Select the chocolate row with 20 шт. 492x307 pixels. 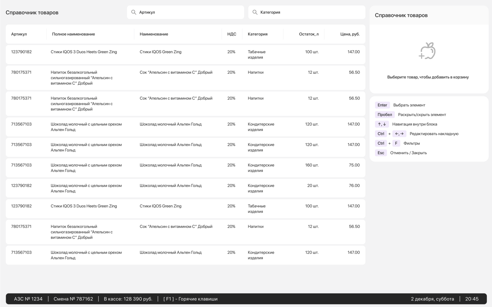coord(185,188)
